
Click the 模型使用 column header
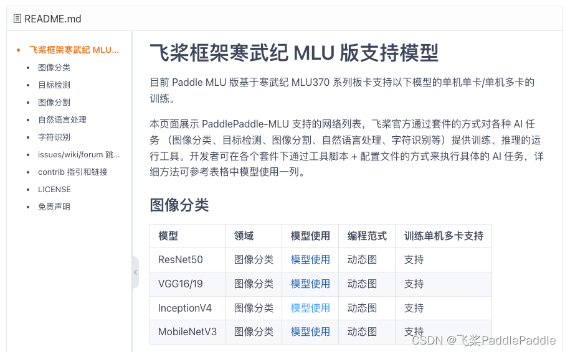[310, 236]
